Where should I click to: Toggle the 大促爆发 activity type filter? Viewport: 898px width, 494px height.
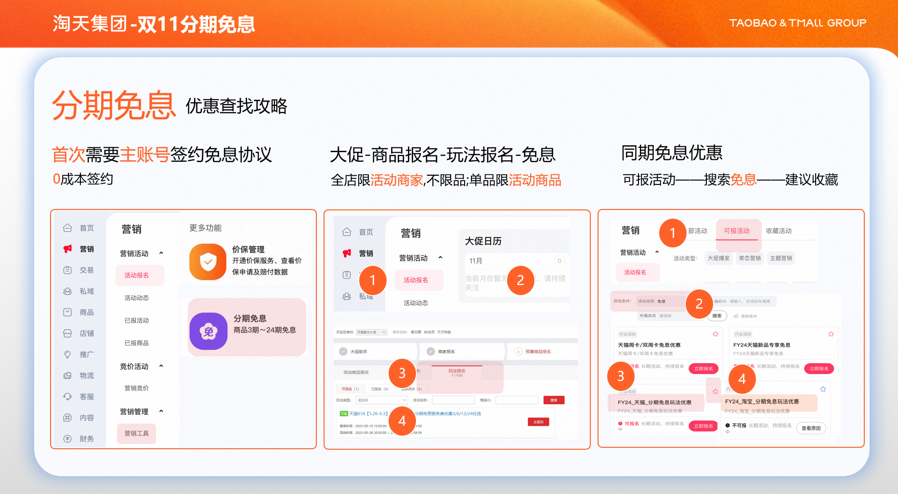[x=718, y=258]
